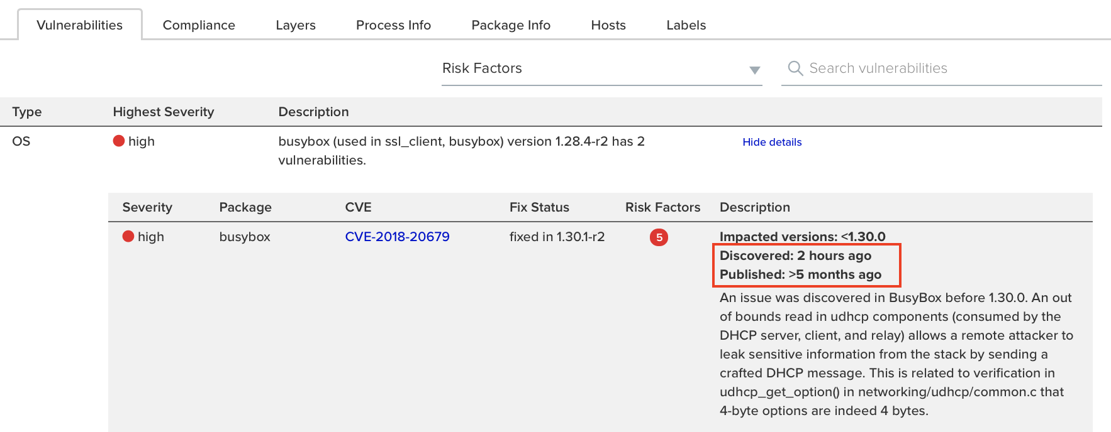Switch to the Compliance tab
The width and height of the screenshot is (1111, 432).
click(x=199, y=25)
